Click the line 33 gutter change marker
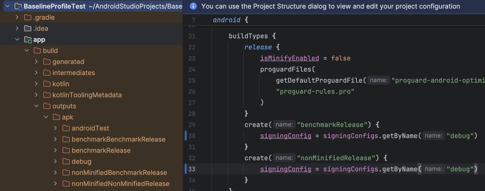This screenshot has height=191, width=485. coord(186,169)
